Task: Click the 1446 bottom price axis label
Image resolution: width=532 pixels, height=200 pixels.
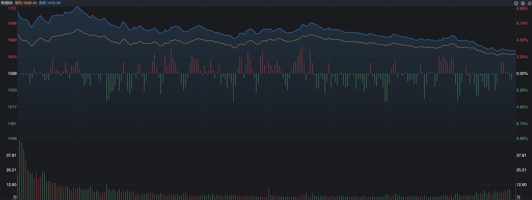Action: pos(12,138)
